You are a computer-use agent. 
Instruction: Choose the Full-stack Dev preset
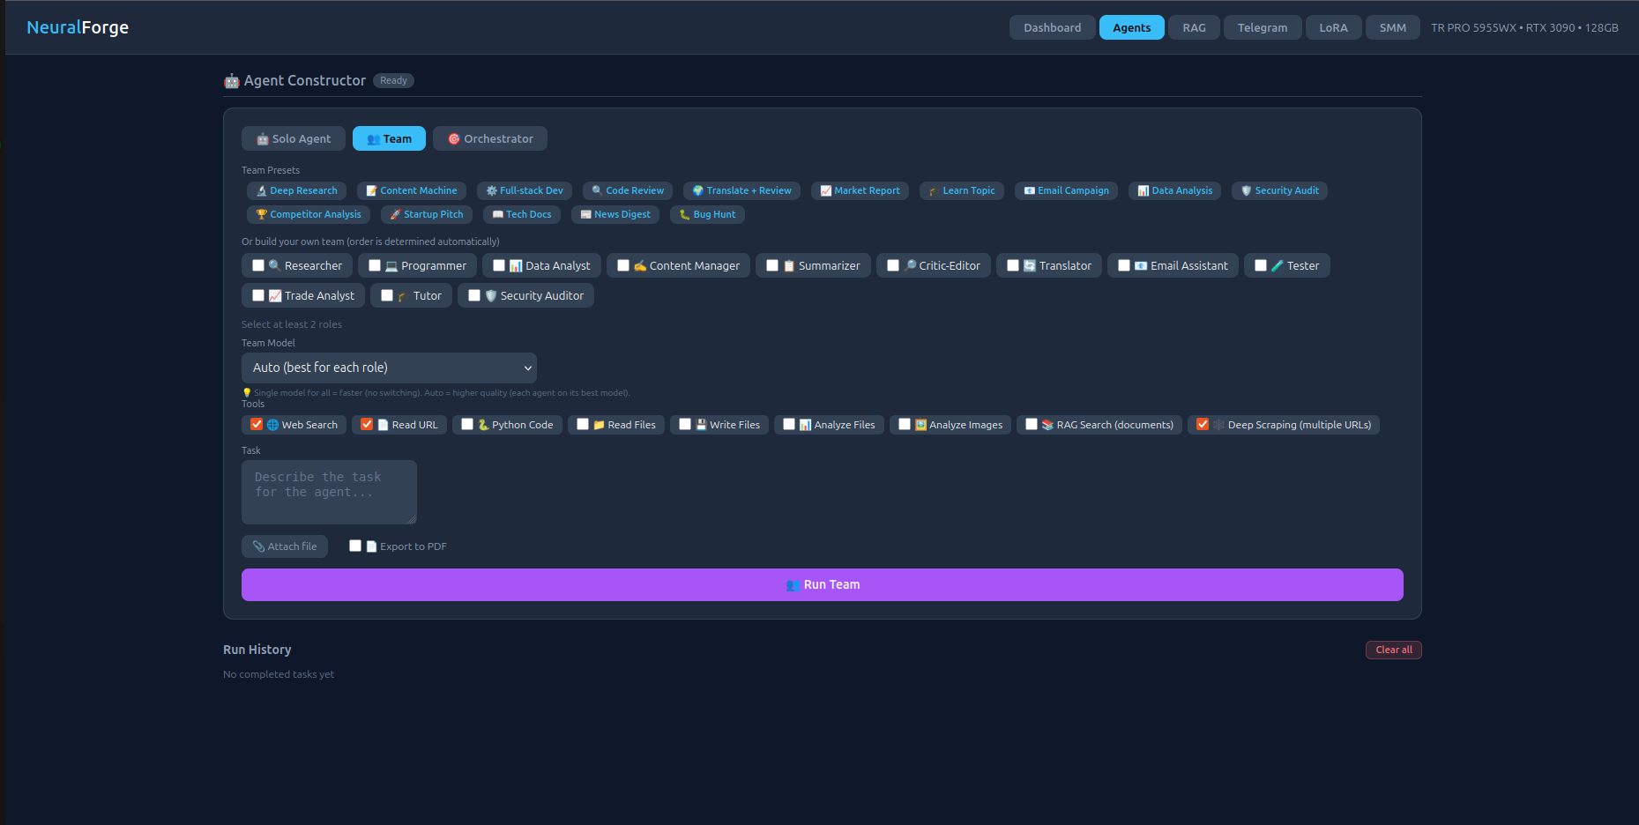(524, 190)
